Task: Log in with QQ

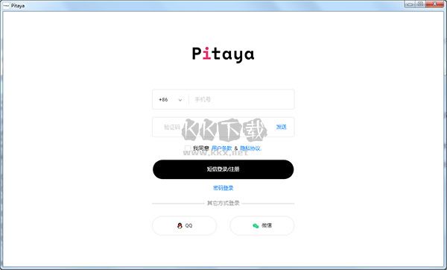Action: coord(185,225)
